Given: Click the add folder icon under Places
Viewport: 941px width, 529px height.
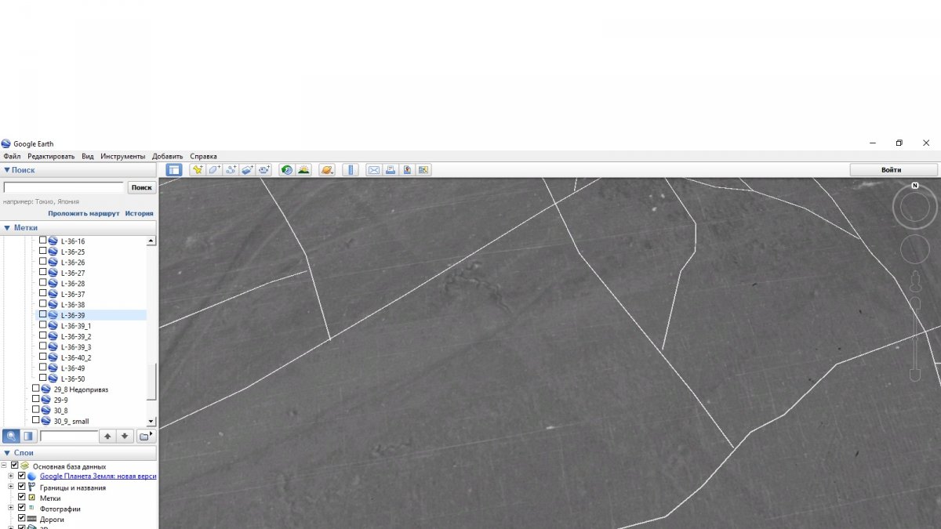Looking at the screenshot, I should (x=145, y=436).
